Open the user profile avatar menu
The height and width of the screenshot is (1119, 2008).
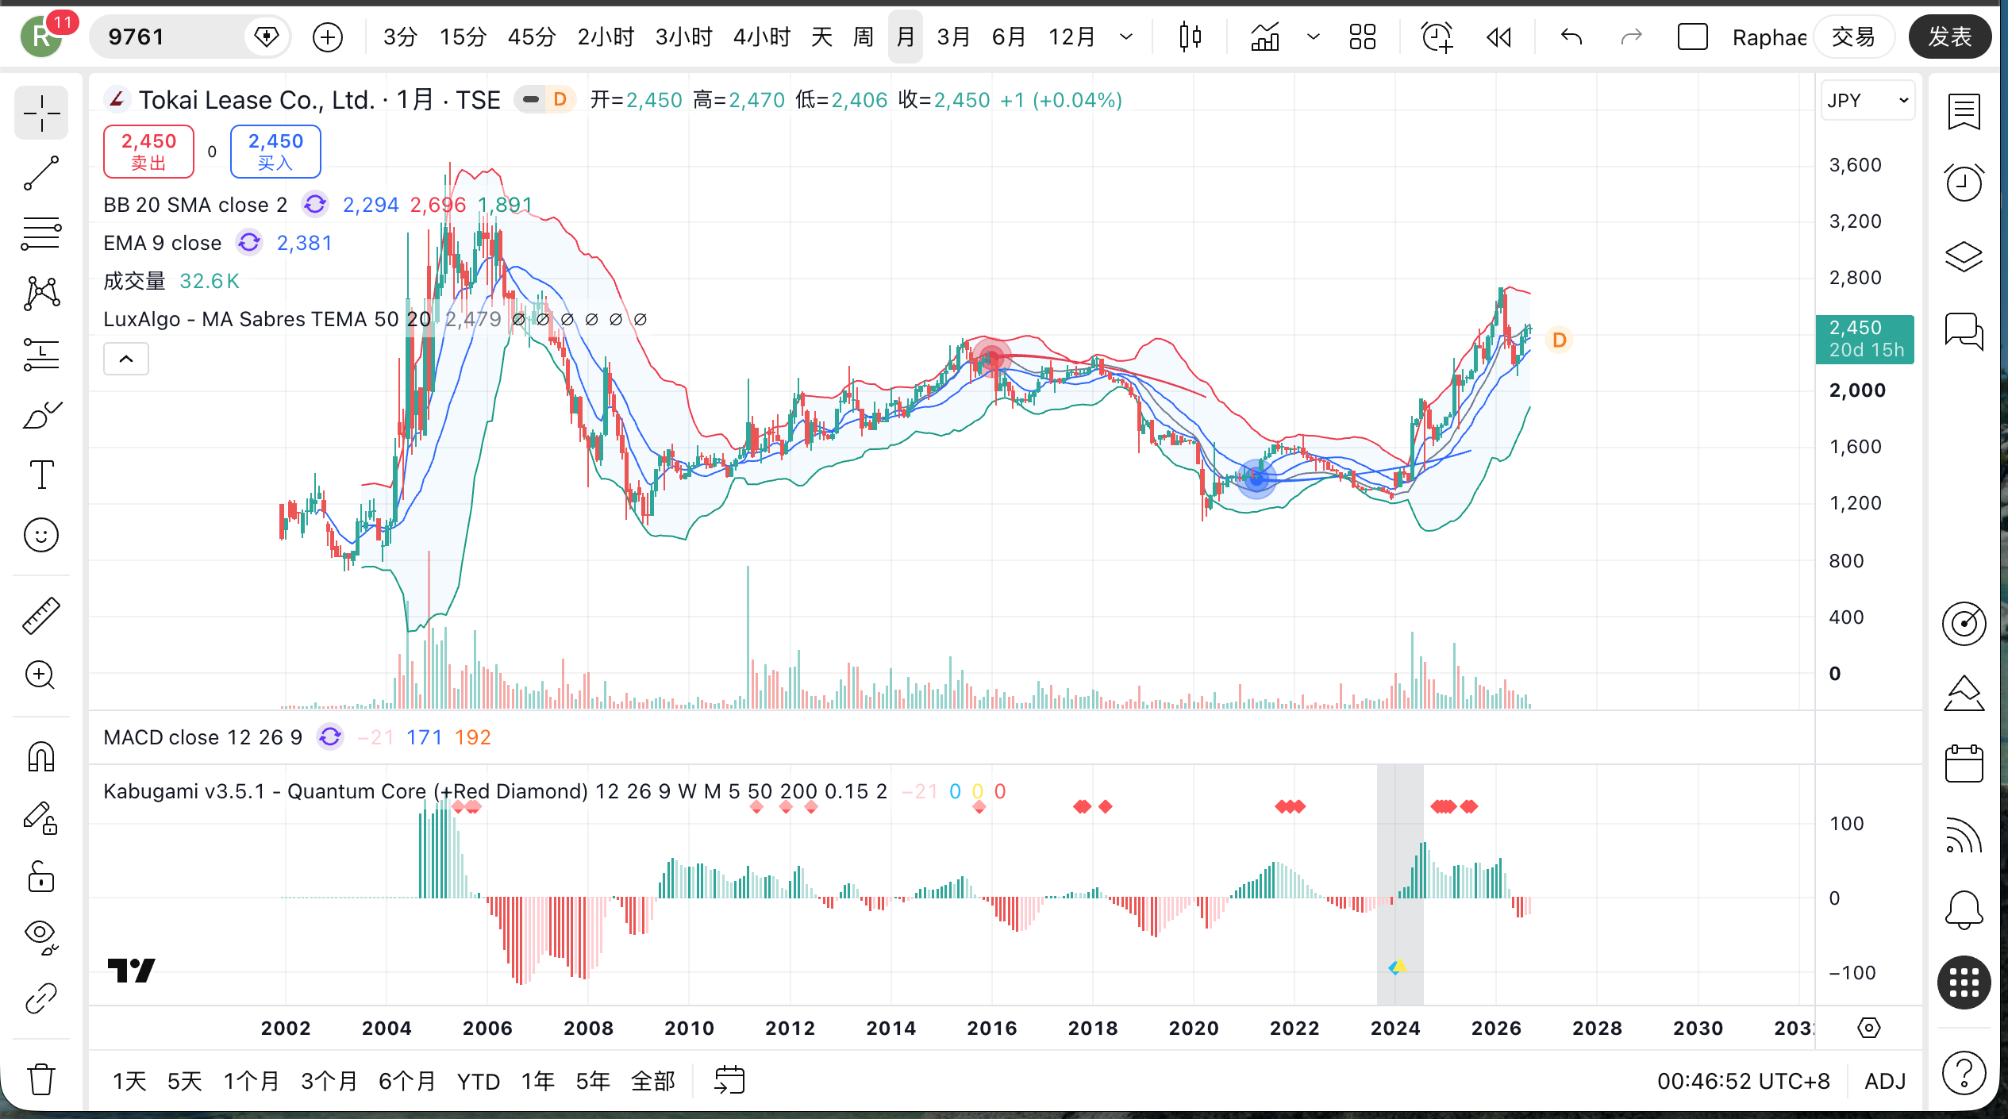click(41, 37)
